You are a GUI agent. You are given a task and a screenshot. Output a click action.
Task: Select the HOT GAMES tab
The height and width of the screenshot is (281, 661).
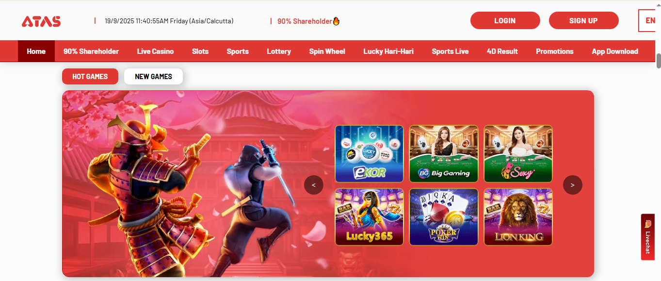pyautogui.click(x=90, y=77)
